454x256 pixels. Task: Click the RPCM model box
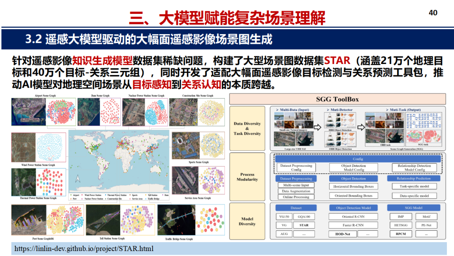(x=401, y=234)
